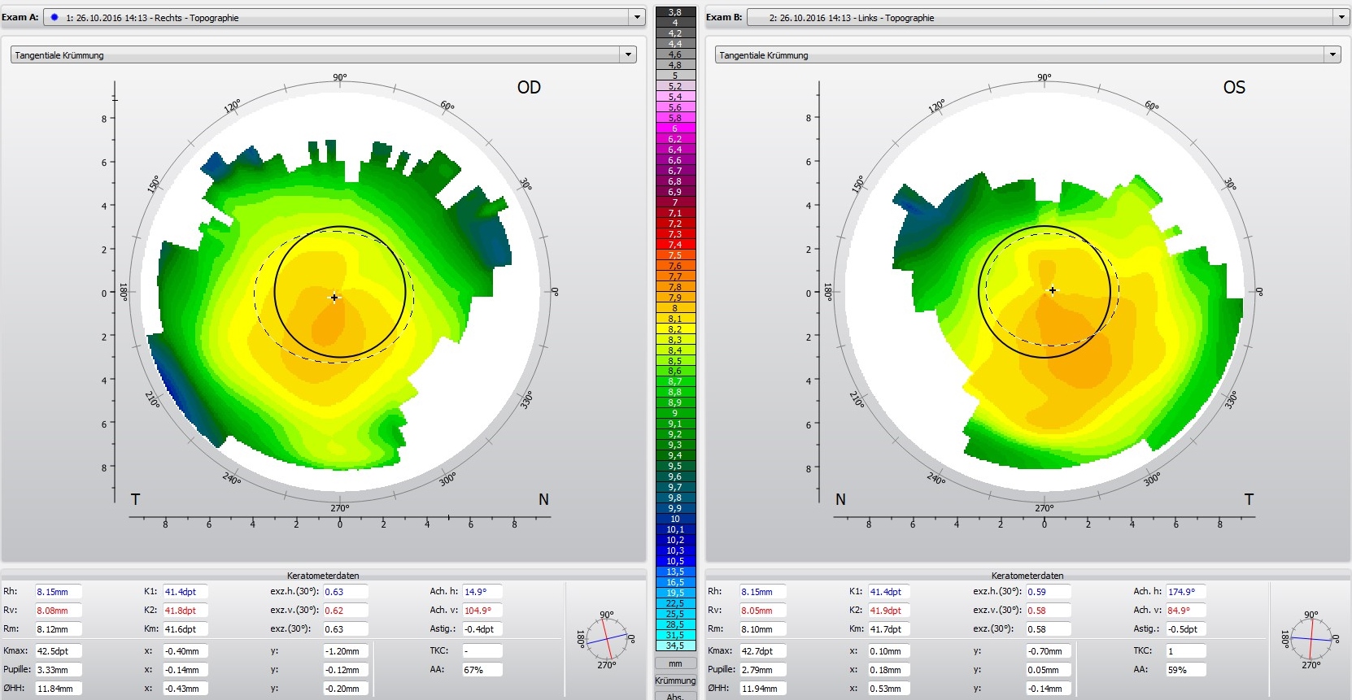
Task: Click OS Km field showing 41.7dpt
Action: [891, 629]
